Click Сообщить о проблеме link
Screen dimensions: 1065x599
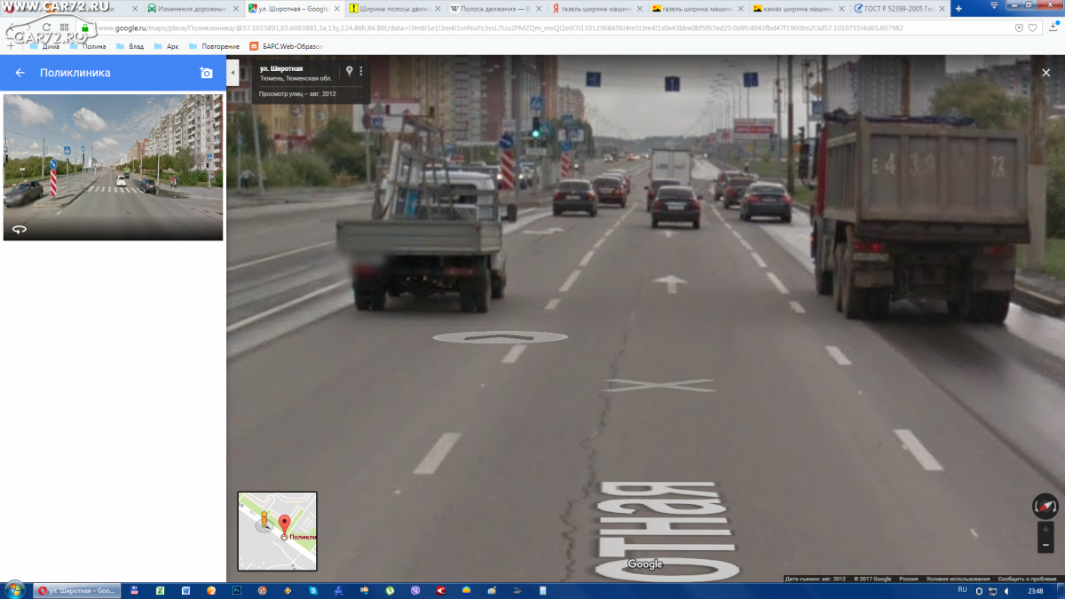[x=1027, y=579]
